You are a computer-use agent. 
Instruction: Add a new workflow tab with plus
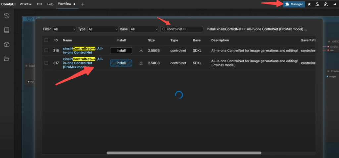coord(83,4)
